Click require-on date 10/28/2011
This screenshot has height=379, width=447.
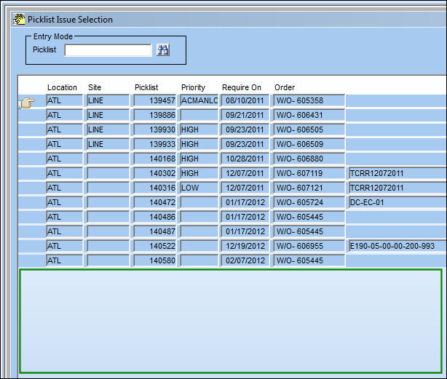pyautogui.click(x=245, y=159)
